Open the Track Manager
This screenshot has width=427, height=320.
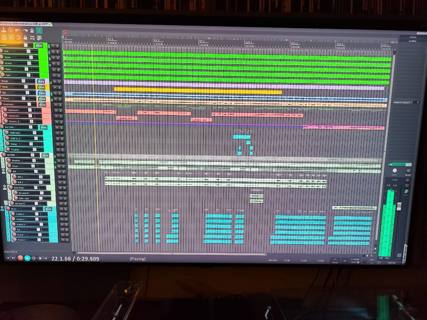point(32,37)
